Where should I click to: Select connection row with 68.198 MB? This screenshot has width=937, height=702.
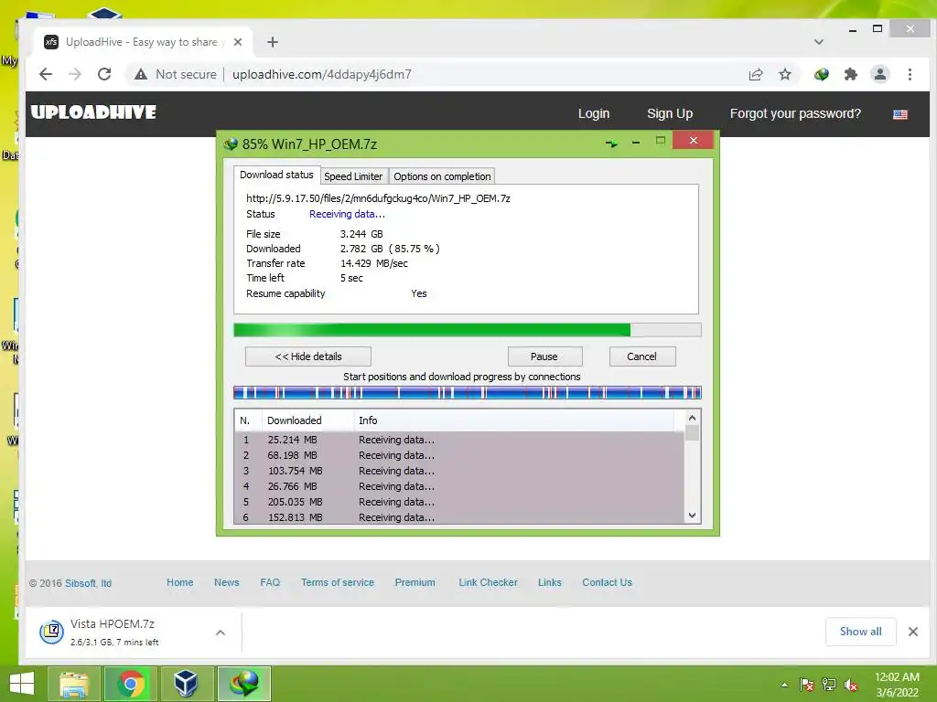[x=459, y=455]
